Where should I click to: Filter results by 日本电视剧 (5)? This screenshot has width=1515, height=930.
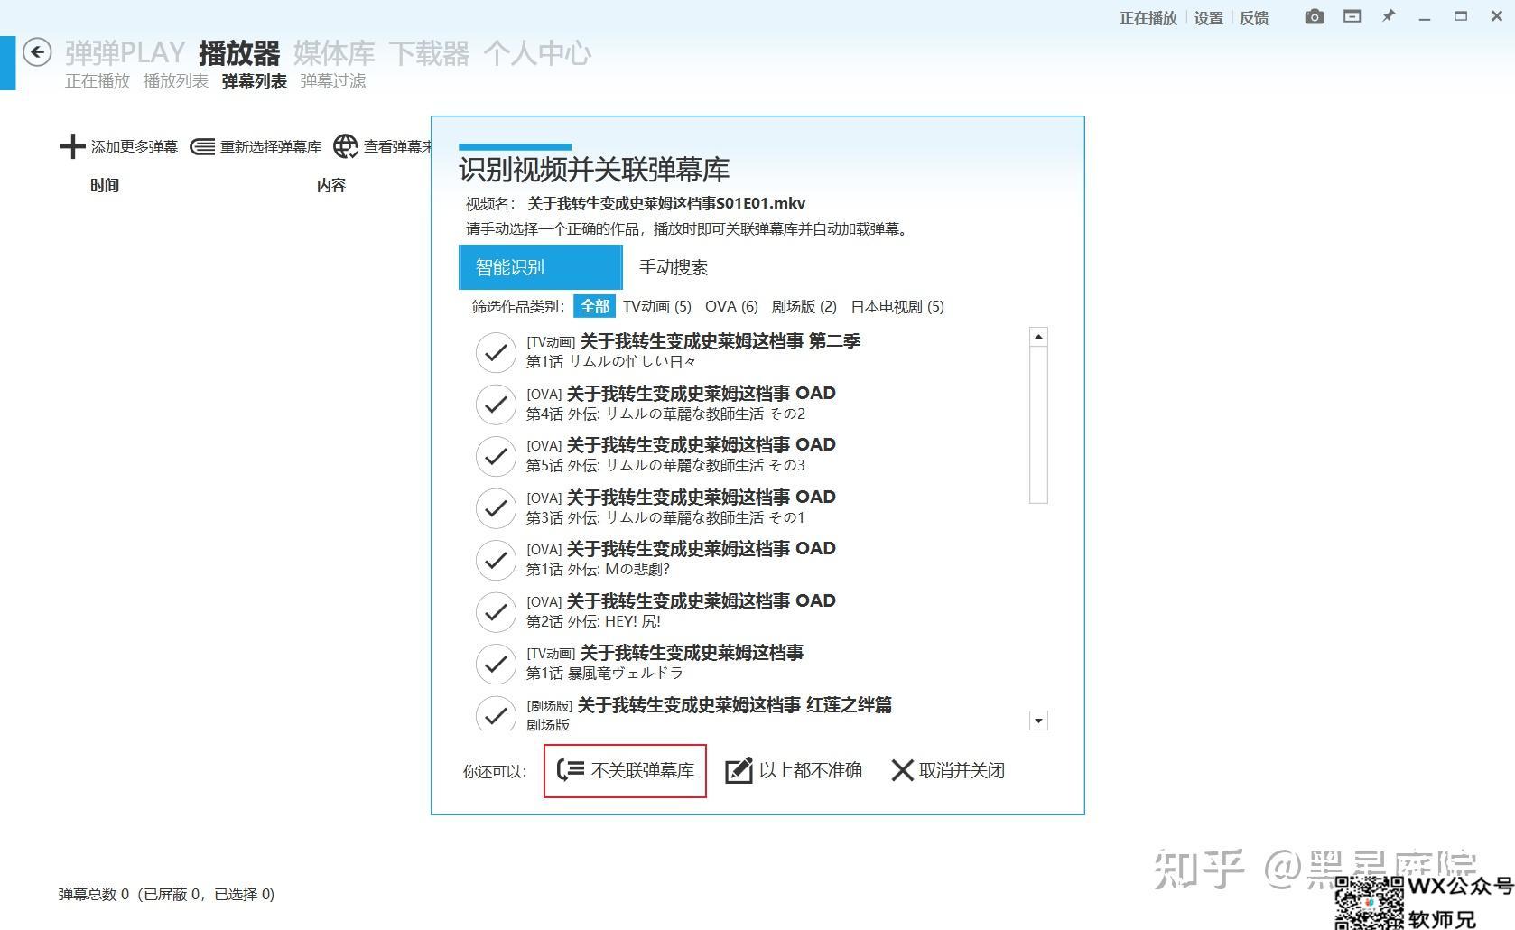tap(897, 306)
